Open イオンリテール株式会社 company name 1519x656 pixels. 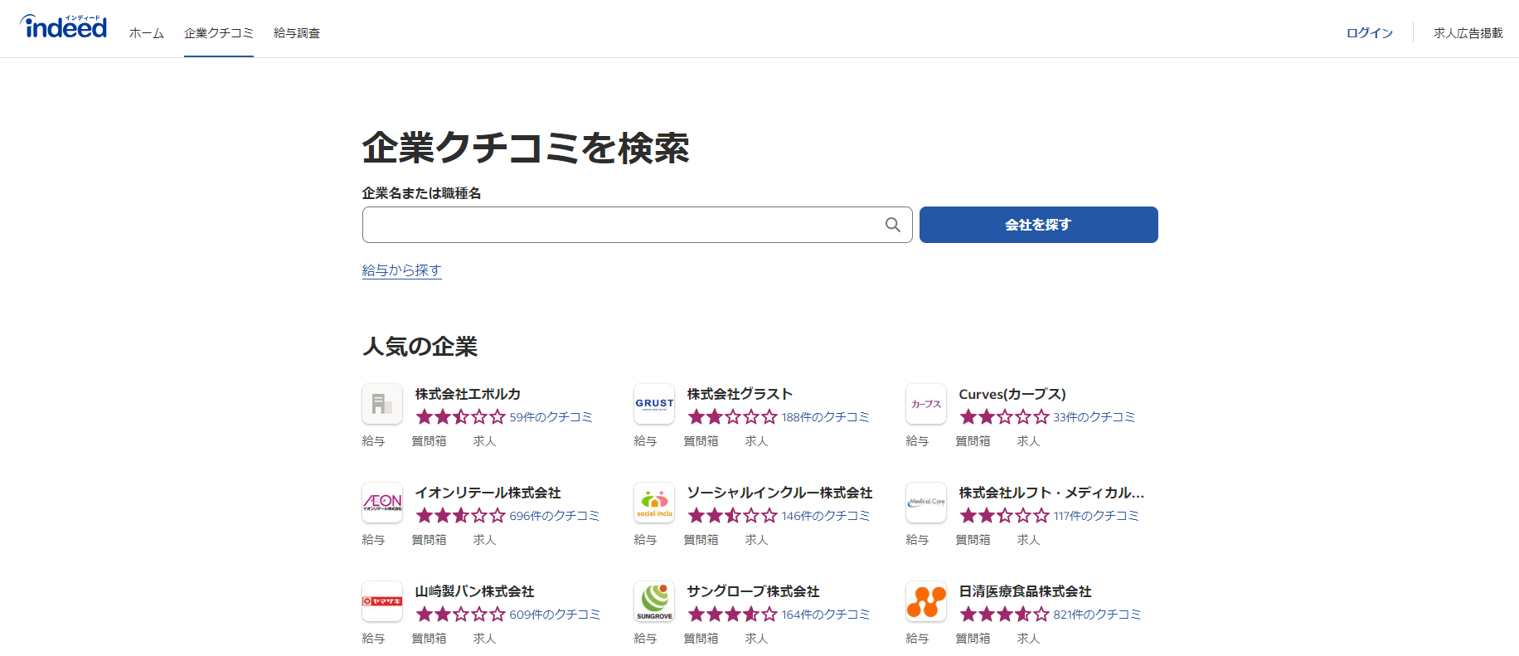tap(488, 493)
